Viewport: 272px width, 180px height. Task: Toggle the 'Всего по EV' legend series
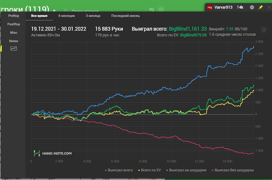click(x=150, y=170)
